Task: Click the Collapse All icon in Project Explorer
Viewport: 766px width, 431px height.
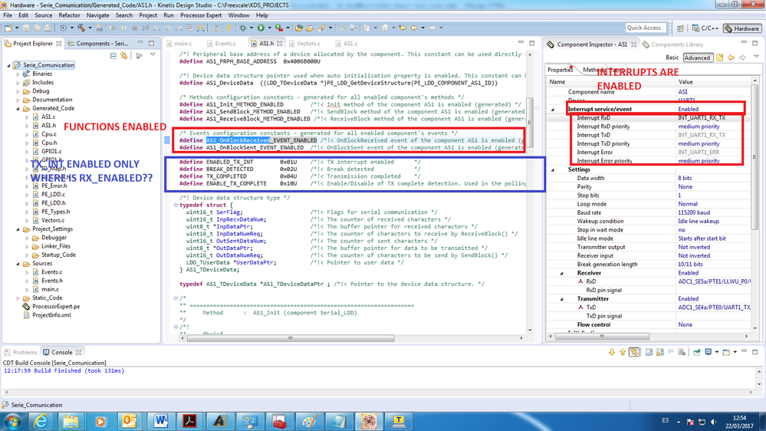Action: 113,56
